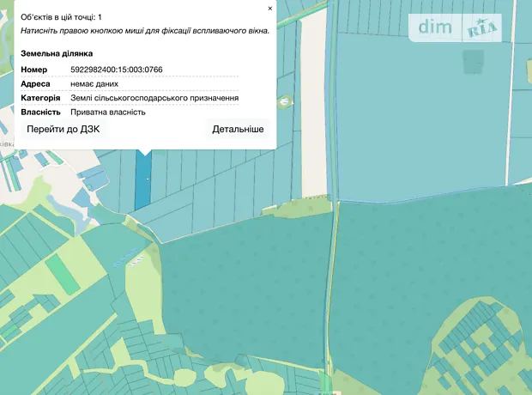Image resolution: width=532 pixels, height=395 pixels.
Task: Click the 'Перейти до ДЗК' button
Action: tap(63, 129)
